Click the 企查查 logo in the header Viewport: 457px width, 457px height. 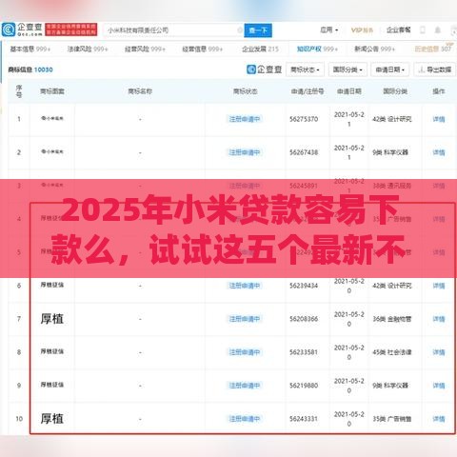tap(22, 30)
